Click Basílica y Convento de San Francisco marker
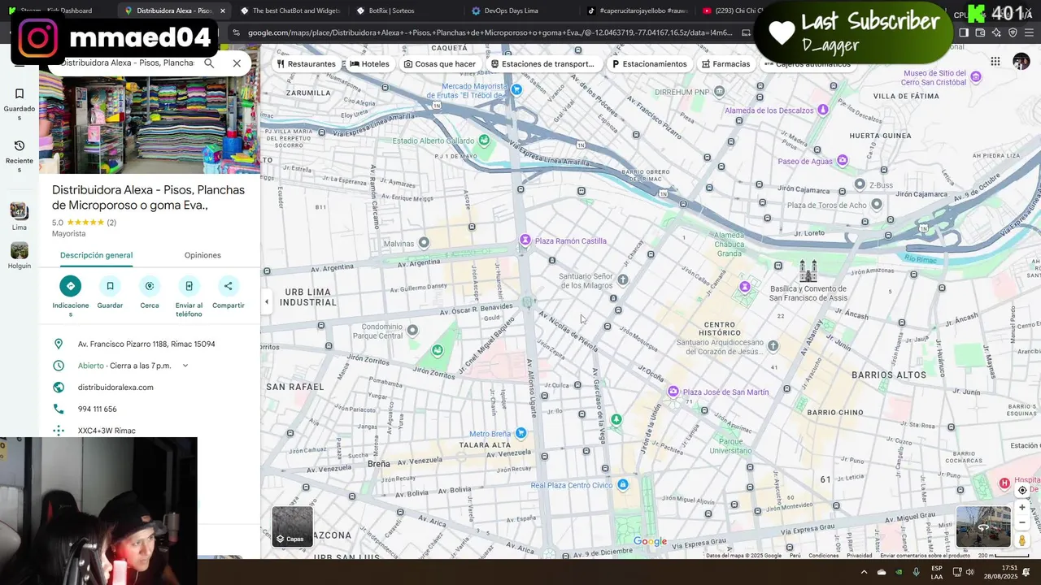Viewport: 1041px width, 585px height. click(808, 271)
